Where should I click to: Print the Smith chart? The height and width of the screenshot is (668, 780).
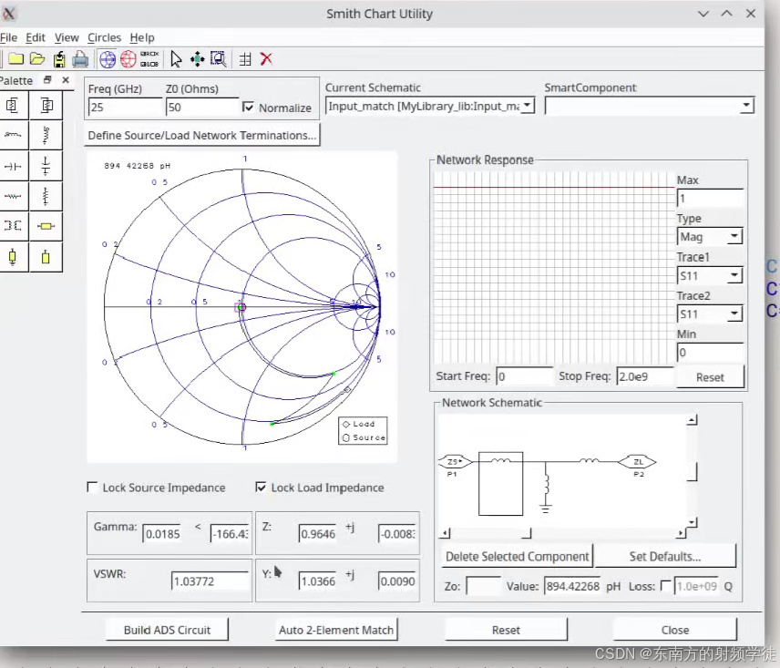(x=80, y=59)
